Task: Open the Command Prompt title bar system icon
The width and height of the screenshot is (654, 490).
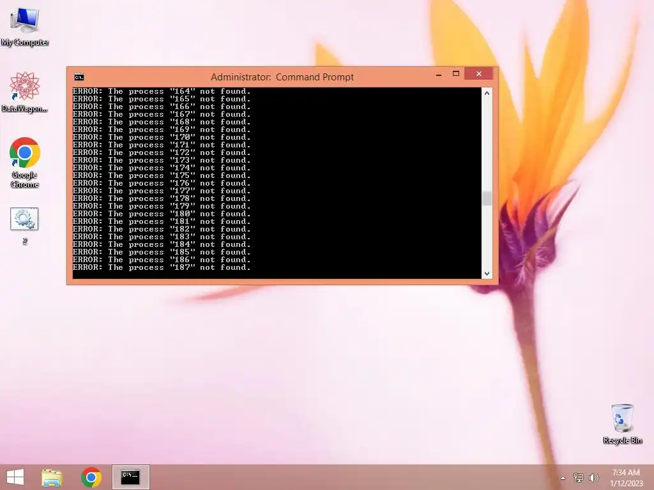Action: pyautogui.click(x=79, y=77)
